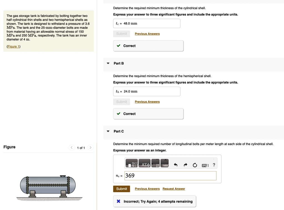
Task: Go to previous figure arrow
Action: [x=72, y=147]
